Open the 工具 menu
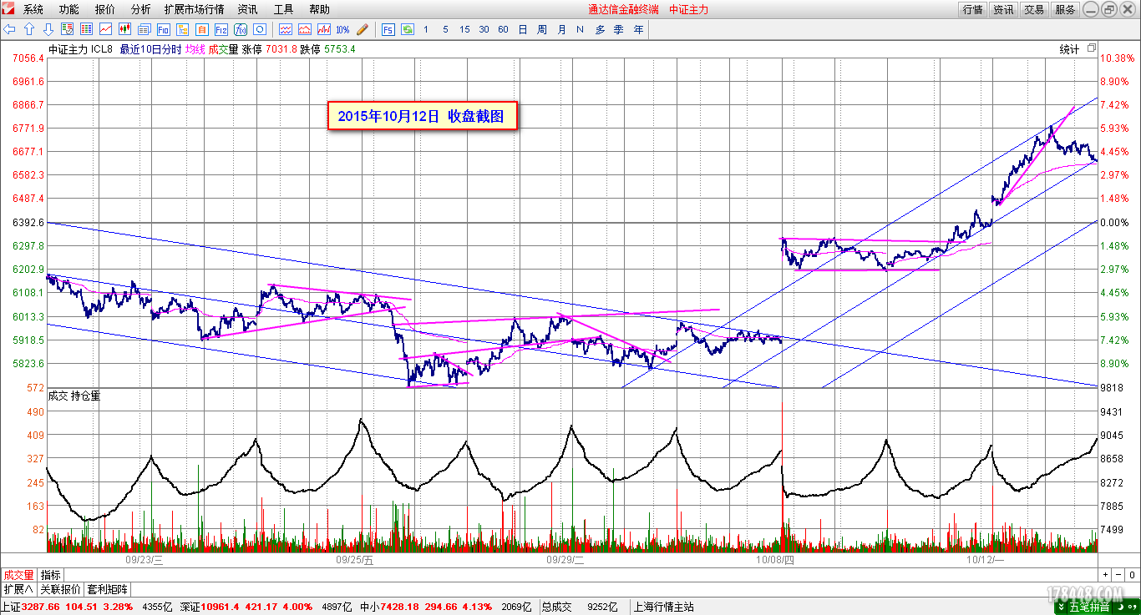1141x615 pixels. point(284,9)
